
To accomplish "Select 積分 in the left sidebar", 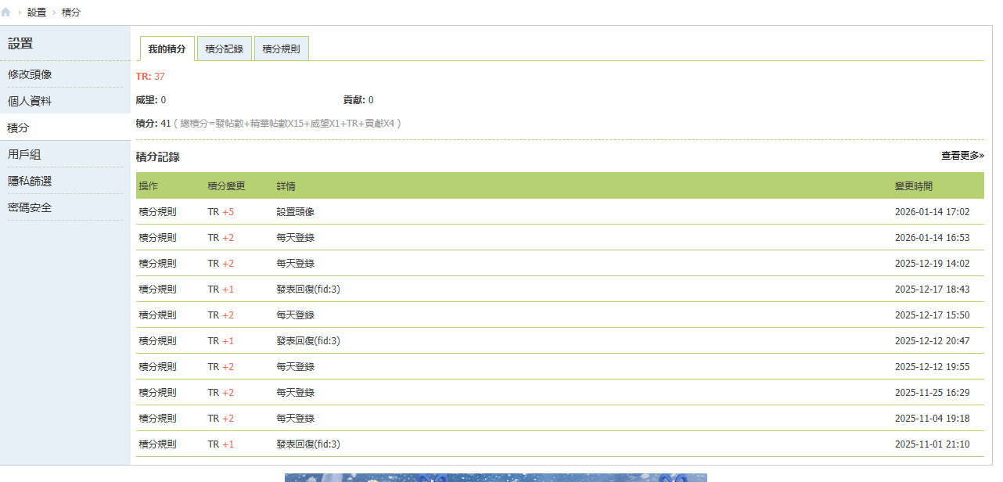I will pos(18,128).
